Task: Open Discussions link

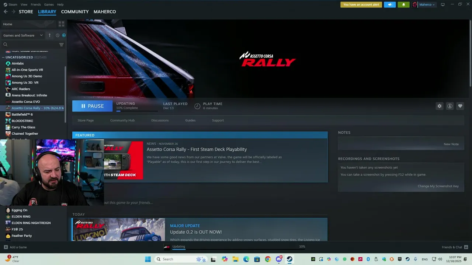Action: point(160,120)
